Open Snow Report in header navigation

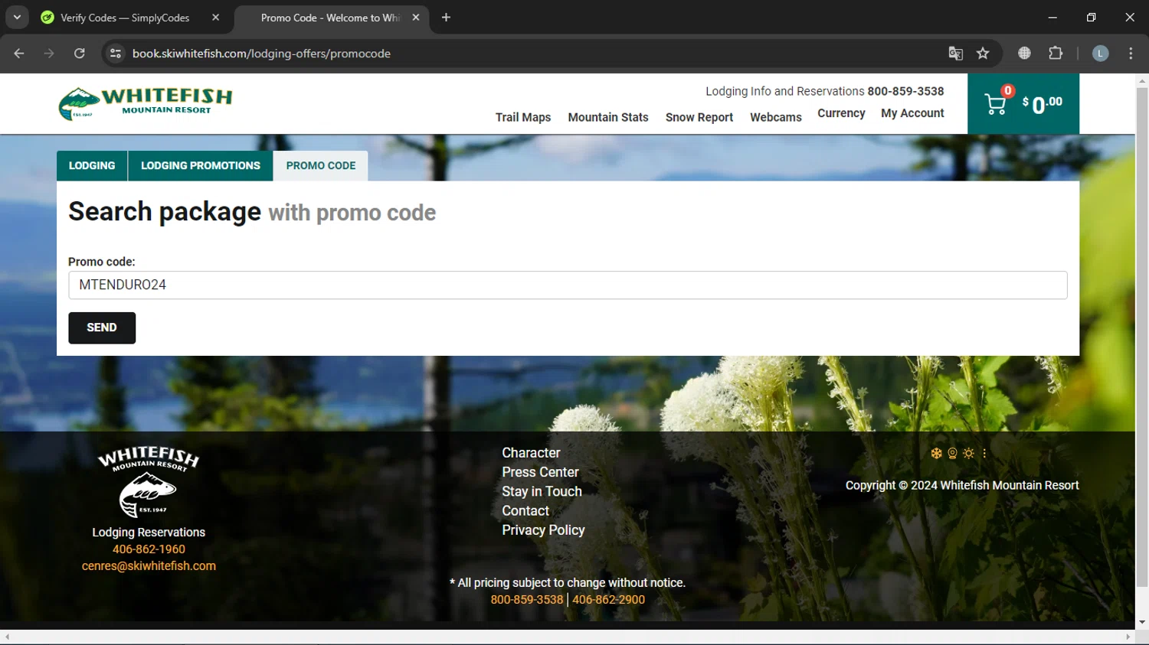(x=699, y=117)
